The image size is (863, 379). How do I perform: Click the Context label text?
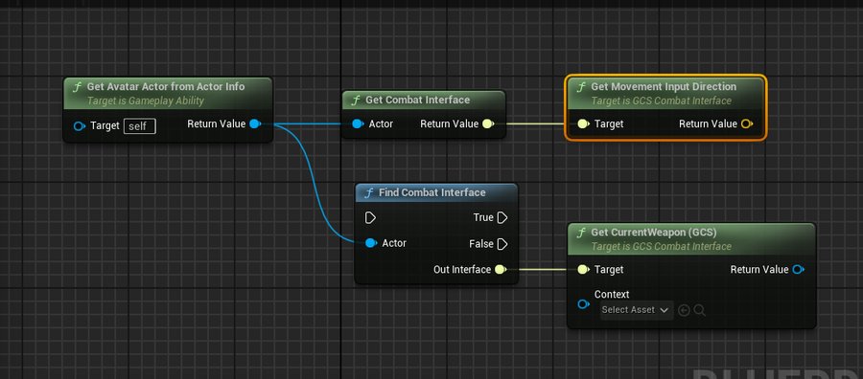(x=612, y=295)
